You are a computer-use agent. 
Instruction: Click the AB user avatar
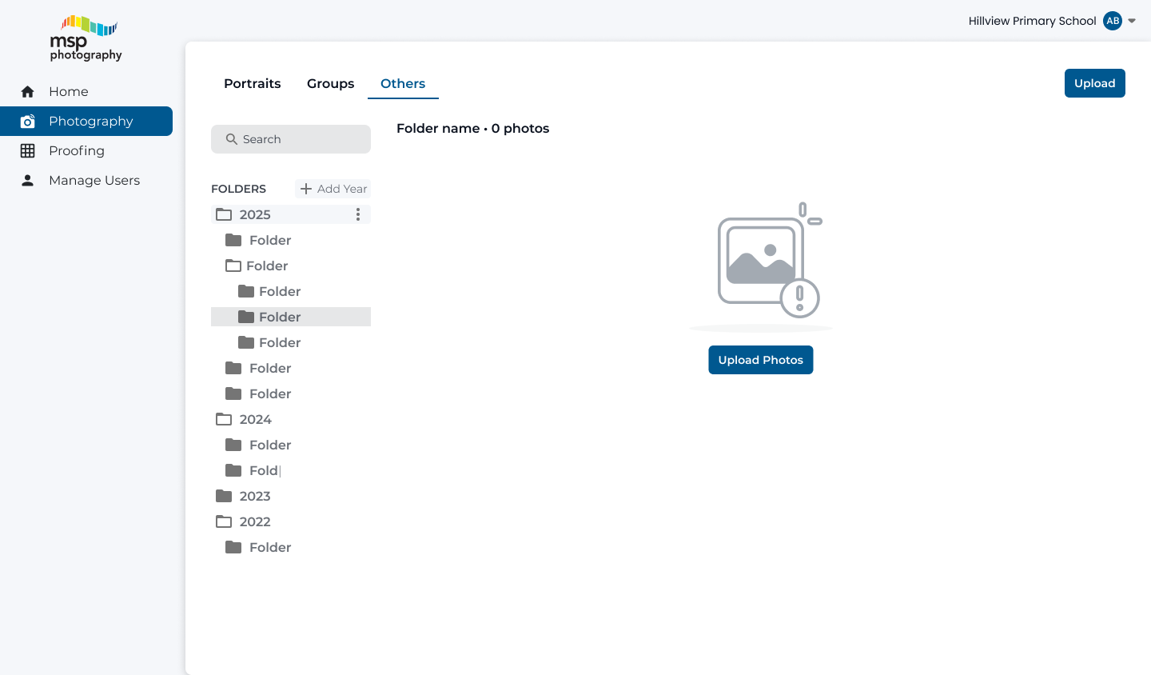1112,21
